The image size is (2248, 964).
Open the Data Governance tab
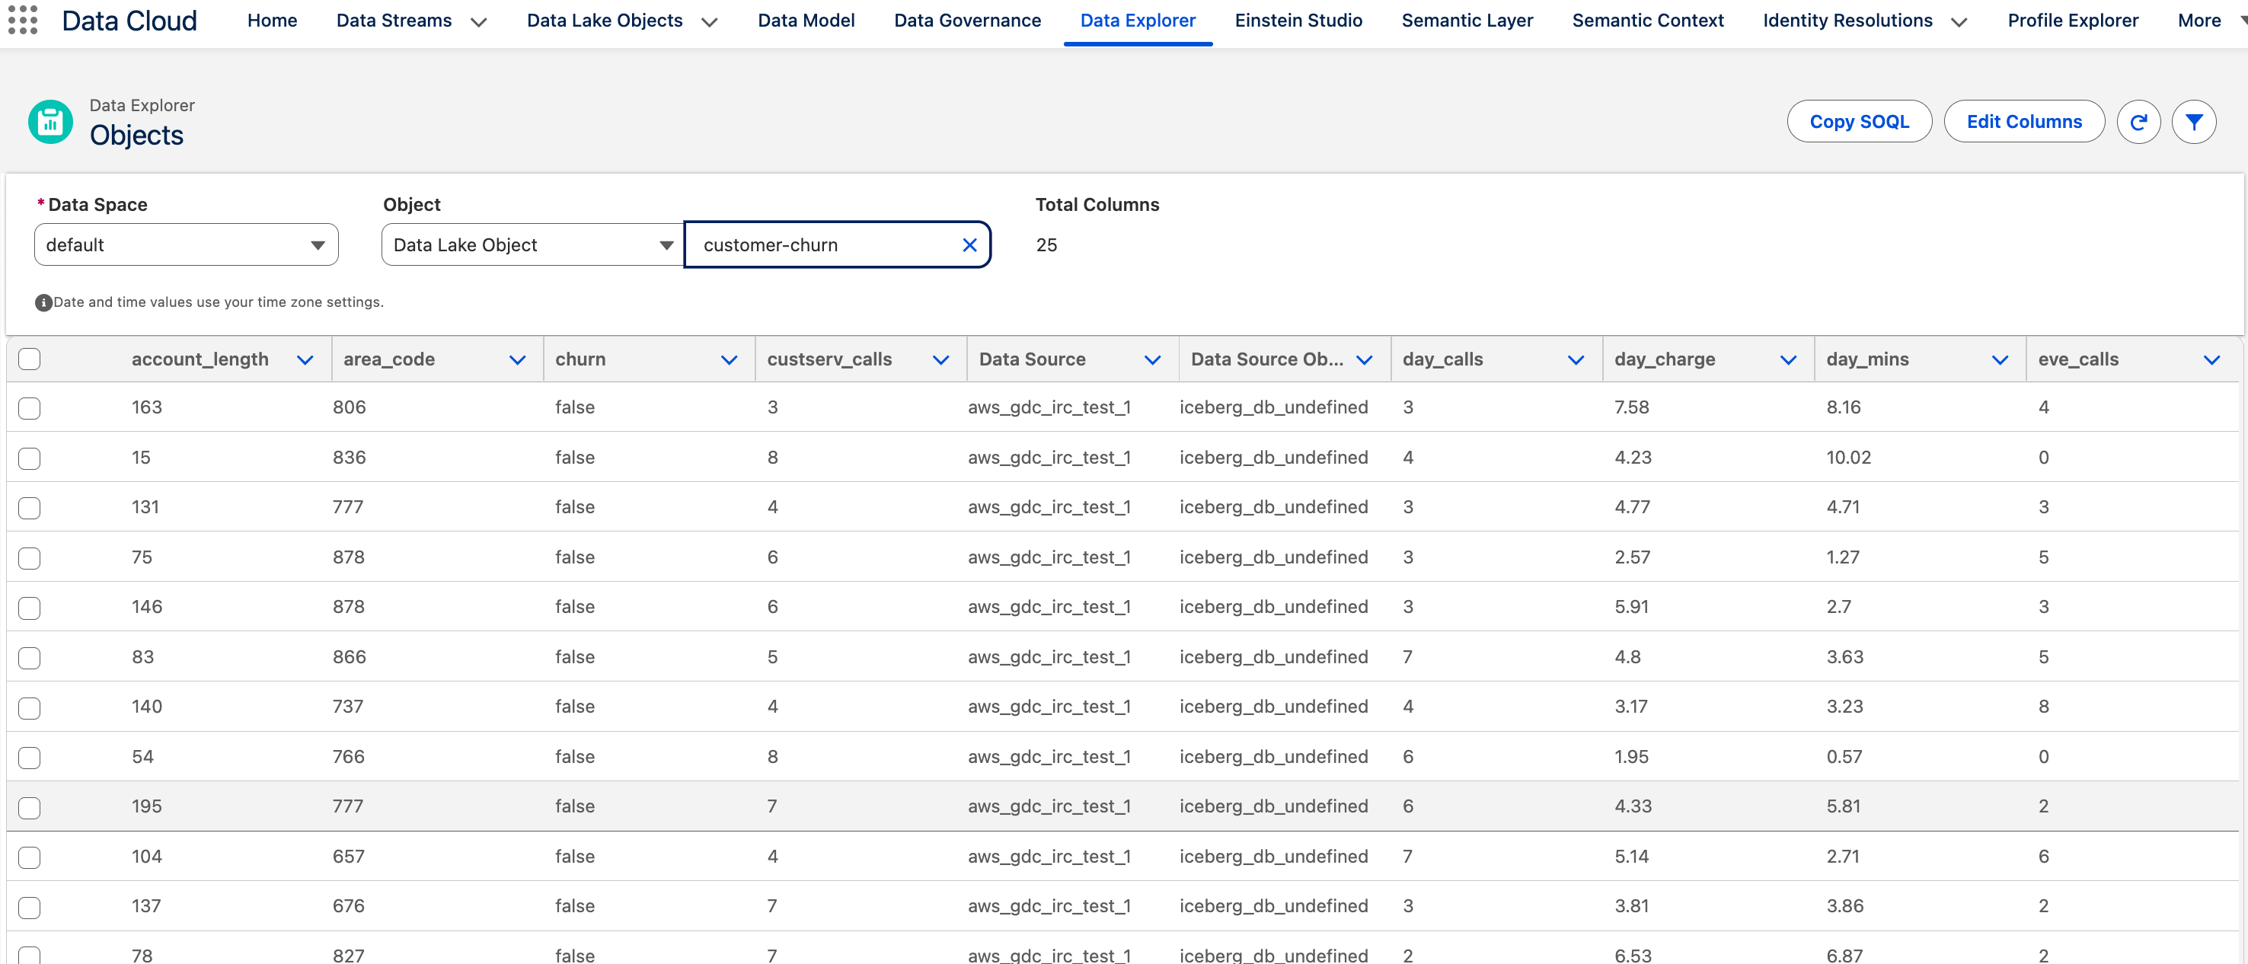(x=968, y=21)
